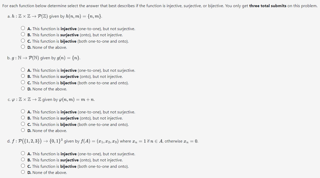Image resolution: width=320 pixels, height=178 pixels.
Task: Select option D None of the above for h
Action: tap(23, 46)
